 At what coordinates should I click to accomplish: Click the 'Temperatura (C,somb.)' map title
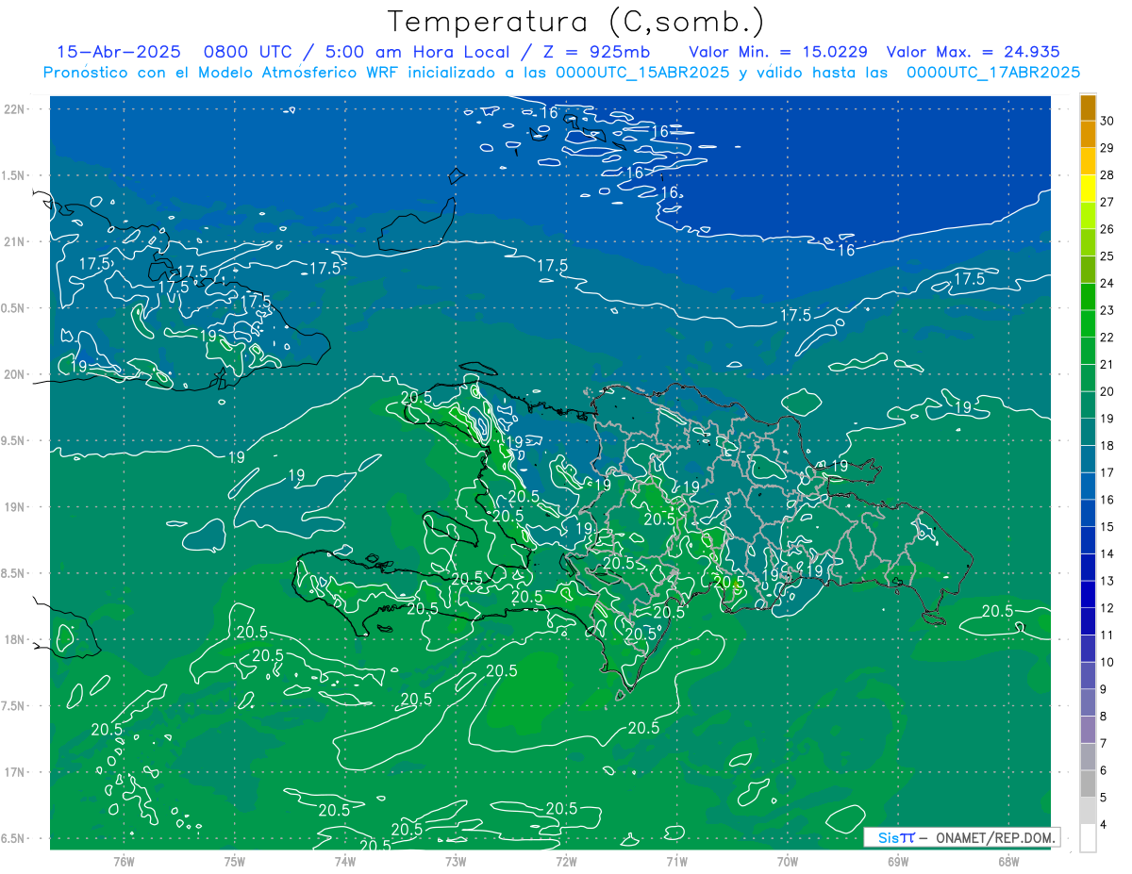coord(575,22)
